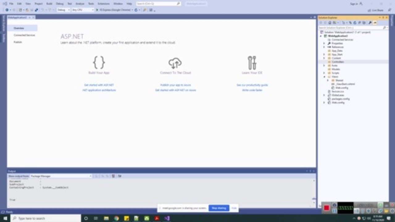Open Publish your app to Azure link

(176, 85)
